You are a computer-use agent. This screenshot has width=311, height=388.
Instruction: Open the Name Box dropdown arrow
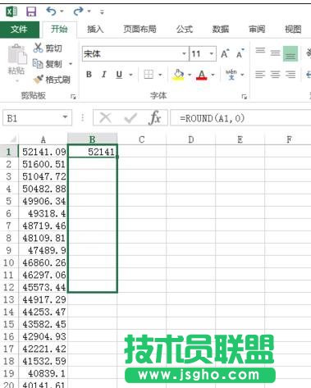pyautogui.click(x=65, y=117)
